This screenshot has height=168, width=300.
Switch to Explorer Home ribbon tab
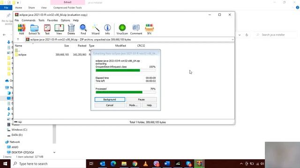click(19, 7)
